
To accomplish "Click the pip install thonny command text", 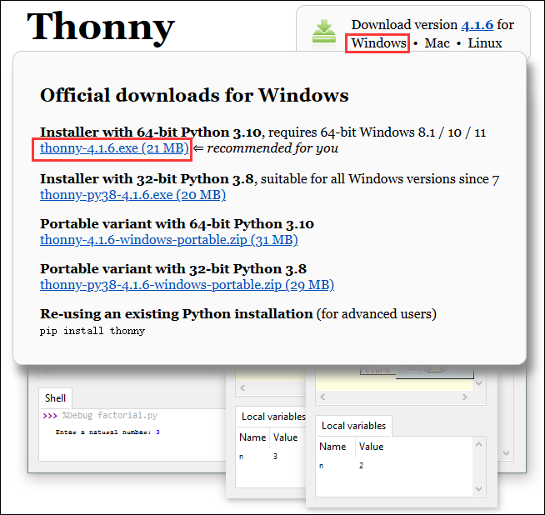I will (92, 331).
